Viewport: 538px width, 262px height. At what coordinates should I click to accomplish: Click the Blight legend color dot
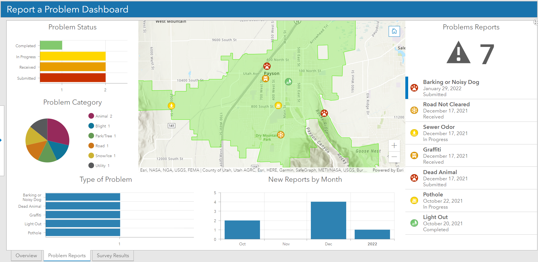pyautogui.click(x=91, y=126)
